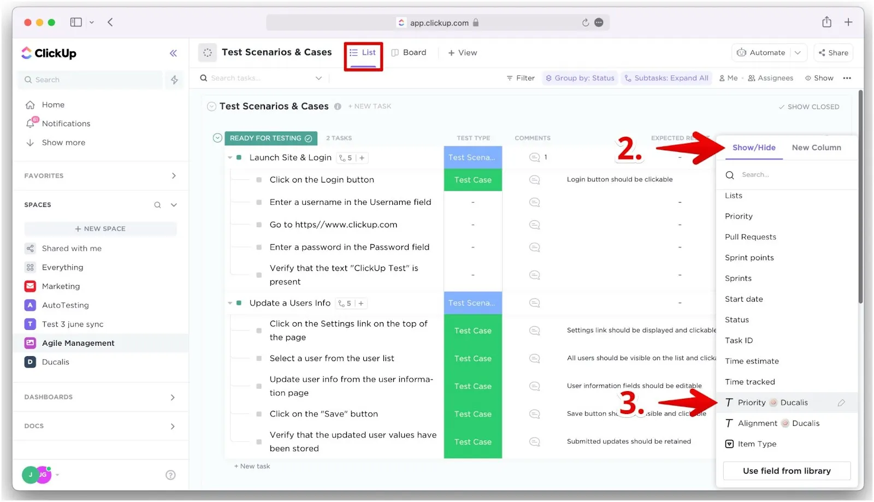Open the help question mark icon

170,475
